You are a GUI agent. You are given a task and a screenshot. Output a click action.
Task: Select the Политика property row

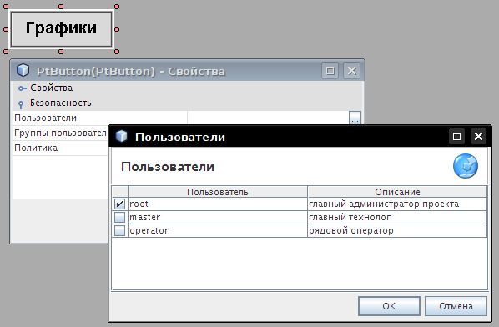click(60, 148)
